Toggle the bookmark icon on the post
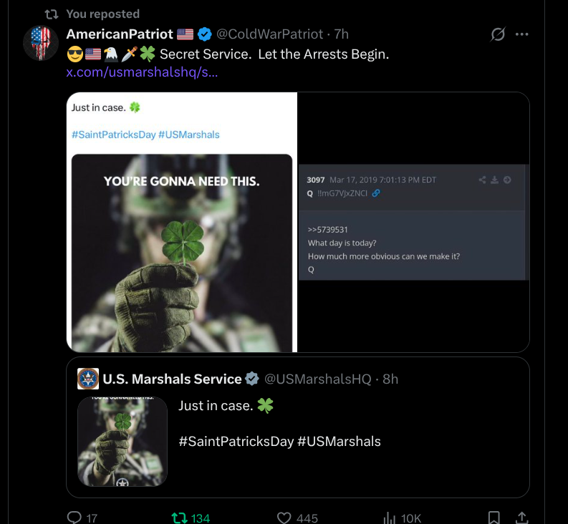This screenshot has height=524, width=568. [494, 518]
